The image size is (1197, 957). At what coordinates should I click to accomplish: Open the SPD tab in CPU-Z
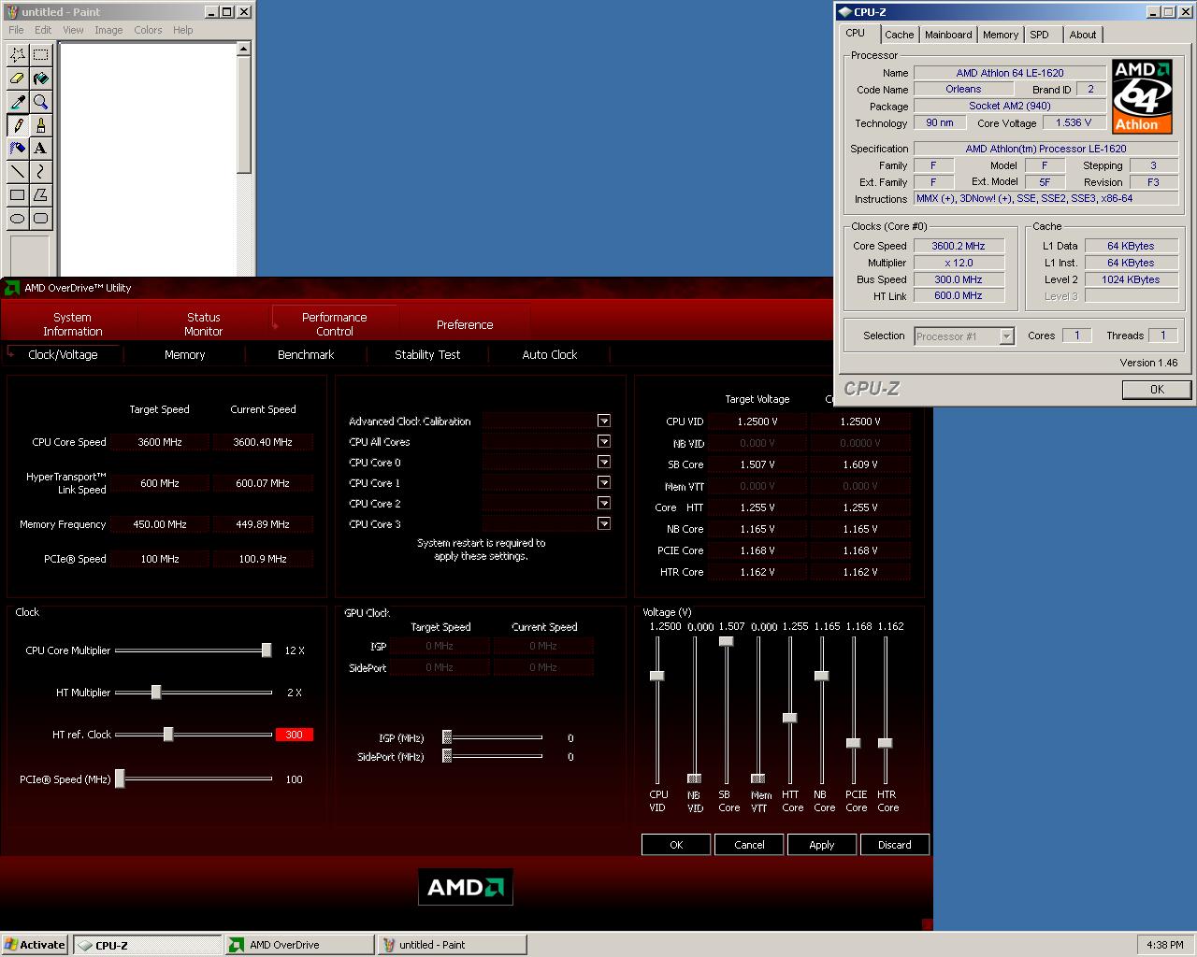(1040, 35)
